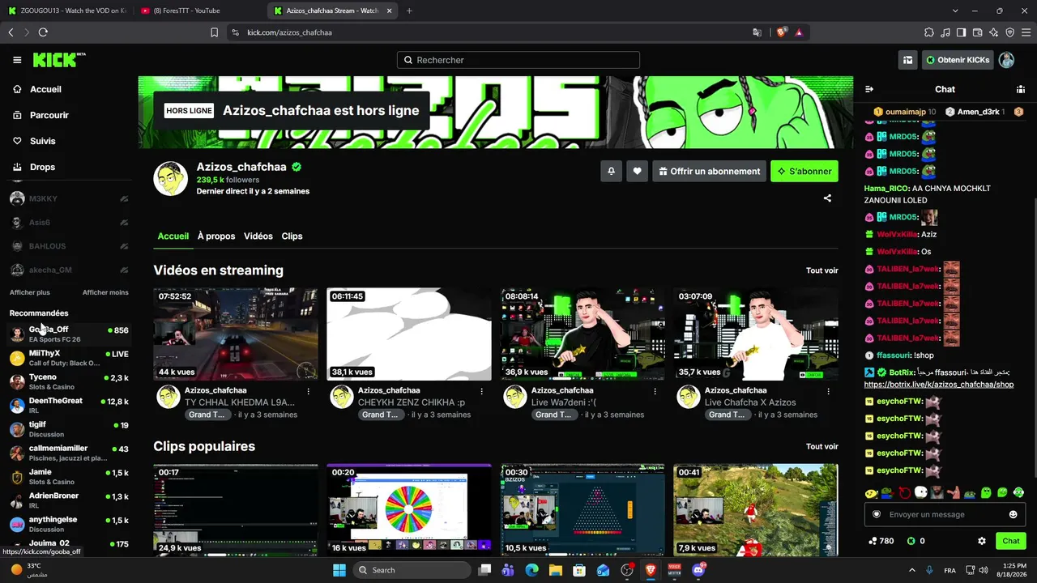
Task: Open options menu for CHEYKH ZENZ CHIKHA video
Action: (481, 391)
